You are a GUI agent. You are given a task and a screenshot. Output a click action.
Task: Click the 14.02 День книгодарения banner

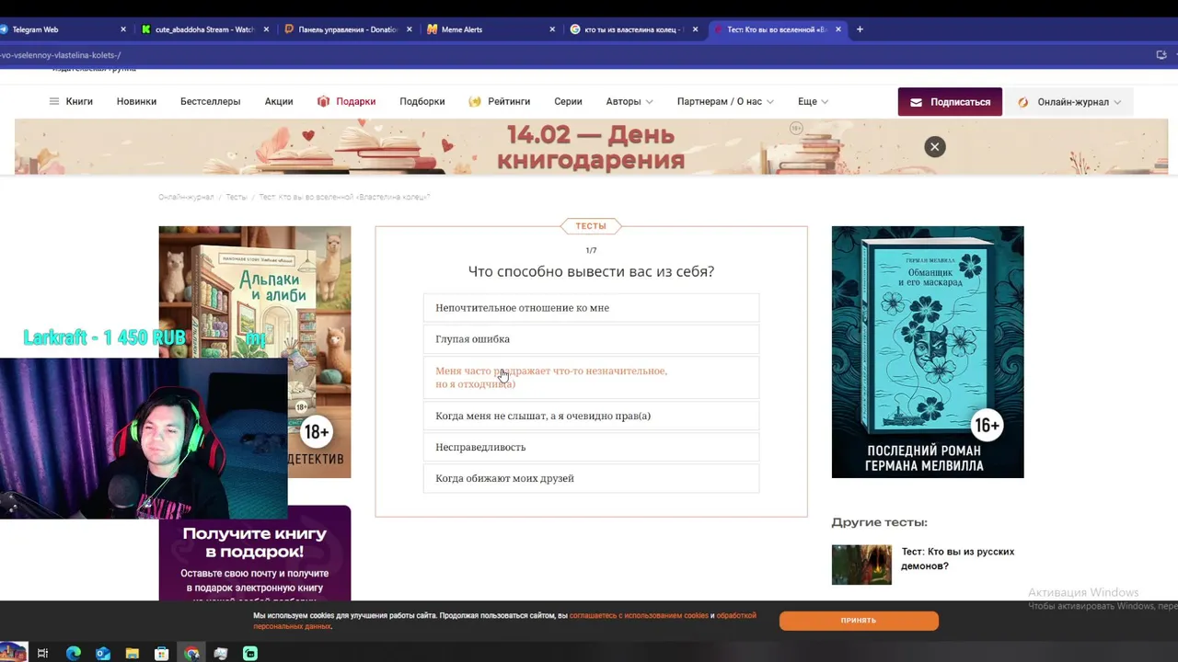pyautogui.click(x=591, y=147)
